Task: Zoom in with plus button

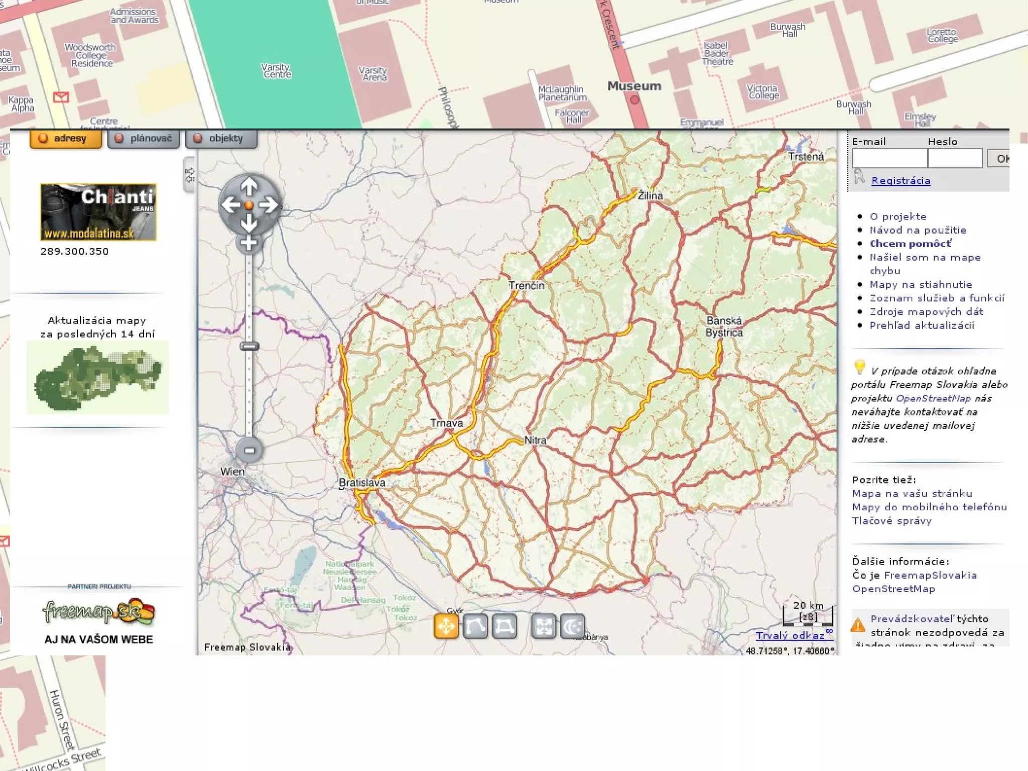Action: click(248, 244)
